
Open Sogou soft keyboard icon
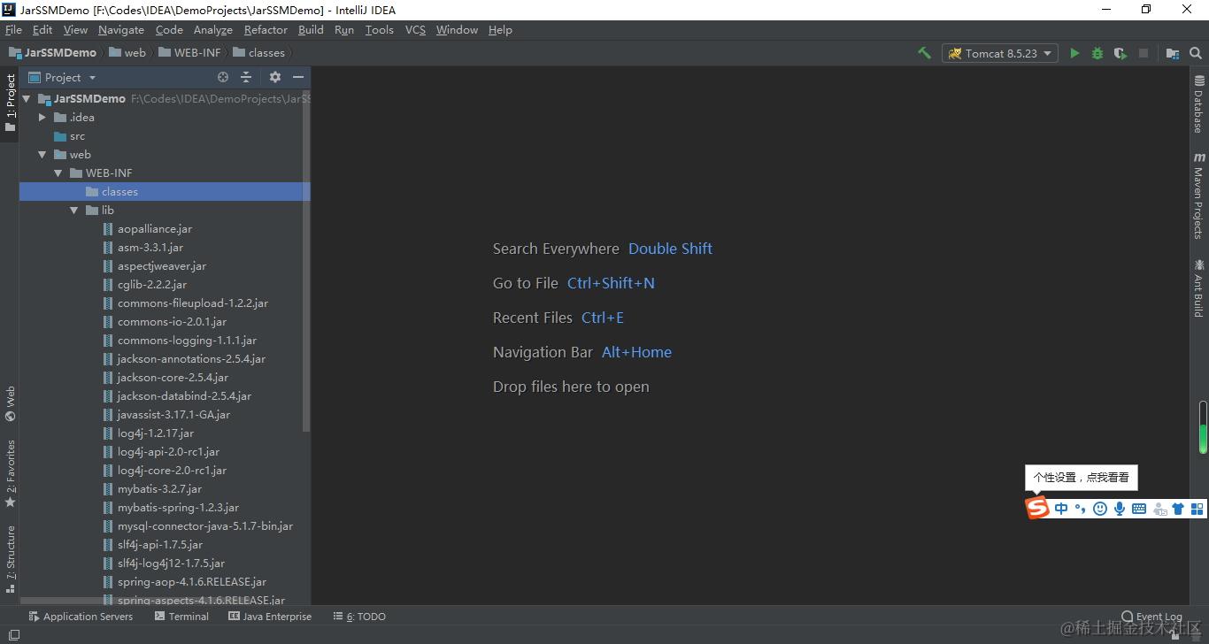click(1139, 509)
